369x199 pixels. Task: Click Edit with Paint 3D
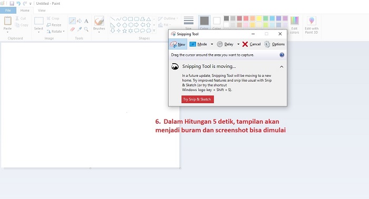point(312,25)
